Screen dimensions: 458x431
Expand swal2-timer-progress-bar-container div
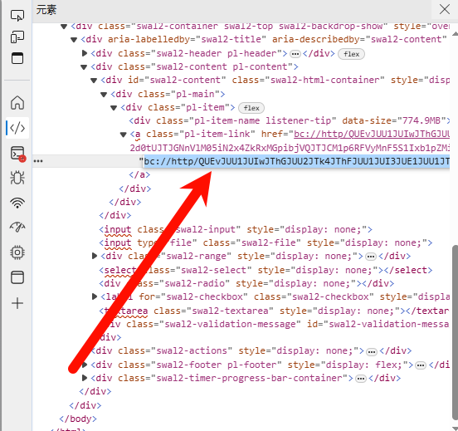85,378
